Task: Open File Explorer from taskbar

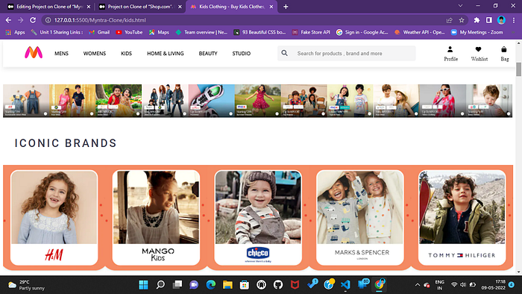Action: pos(227,285)
